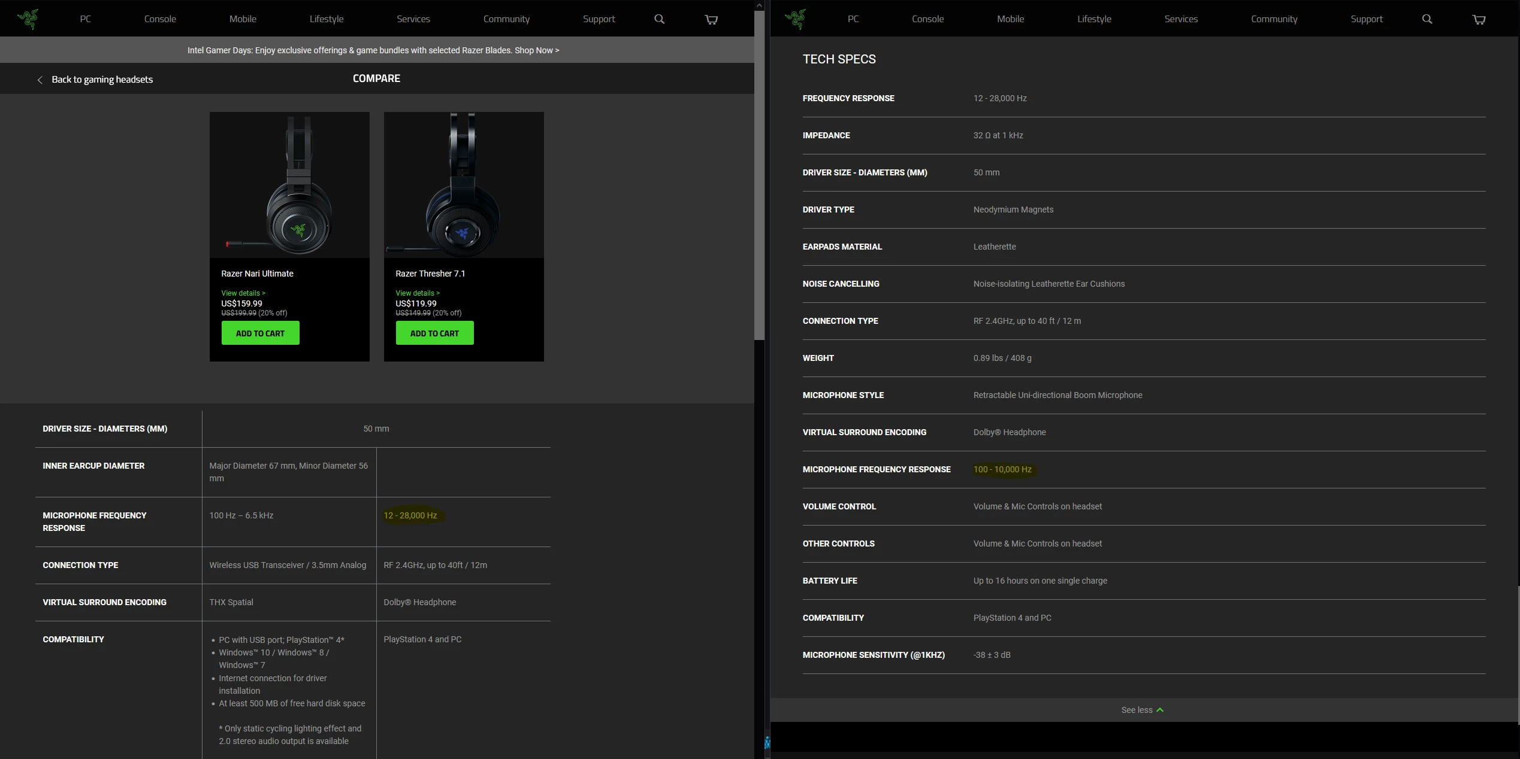Image resolution: width=1520 pixels, height=759 pixels.
Task: Click the left window vertical scrollbar thumb
Action: (x=759, y=174)
